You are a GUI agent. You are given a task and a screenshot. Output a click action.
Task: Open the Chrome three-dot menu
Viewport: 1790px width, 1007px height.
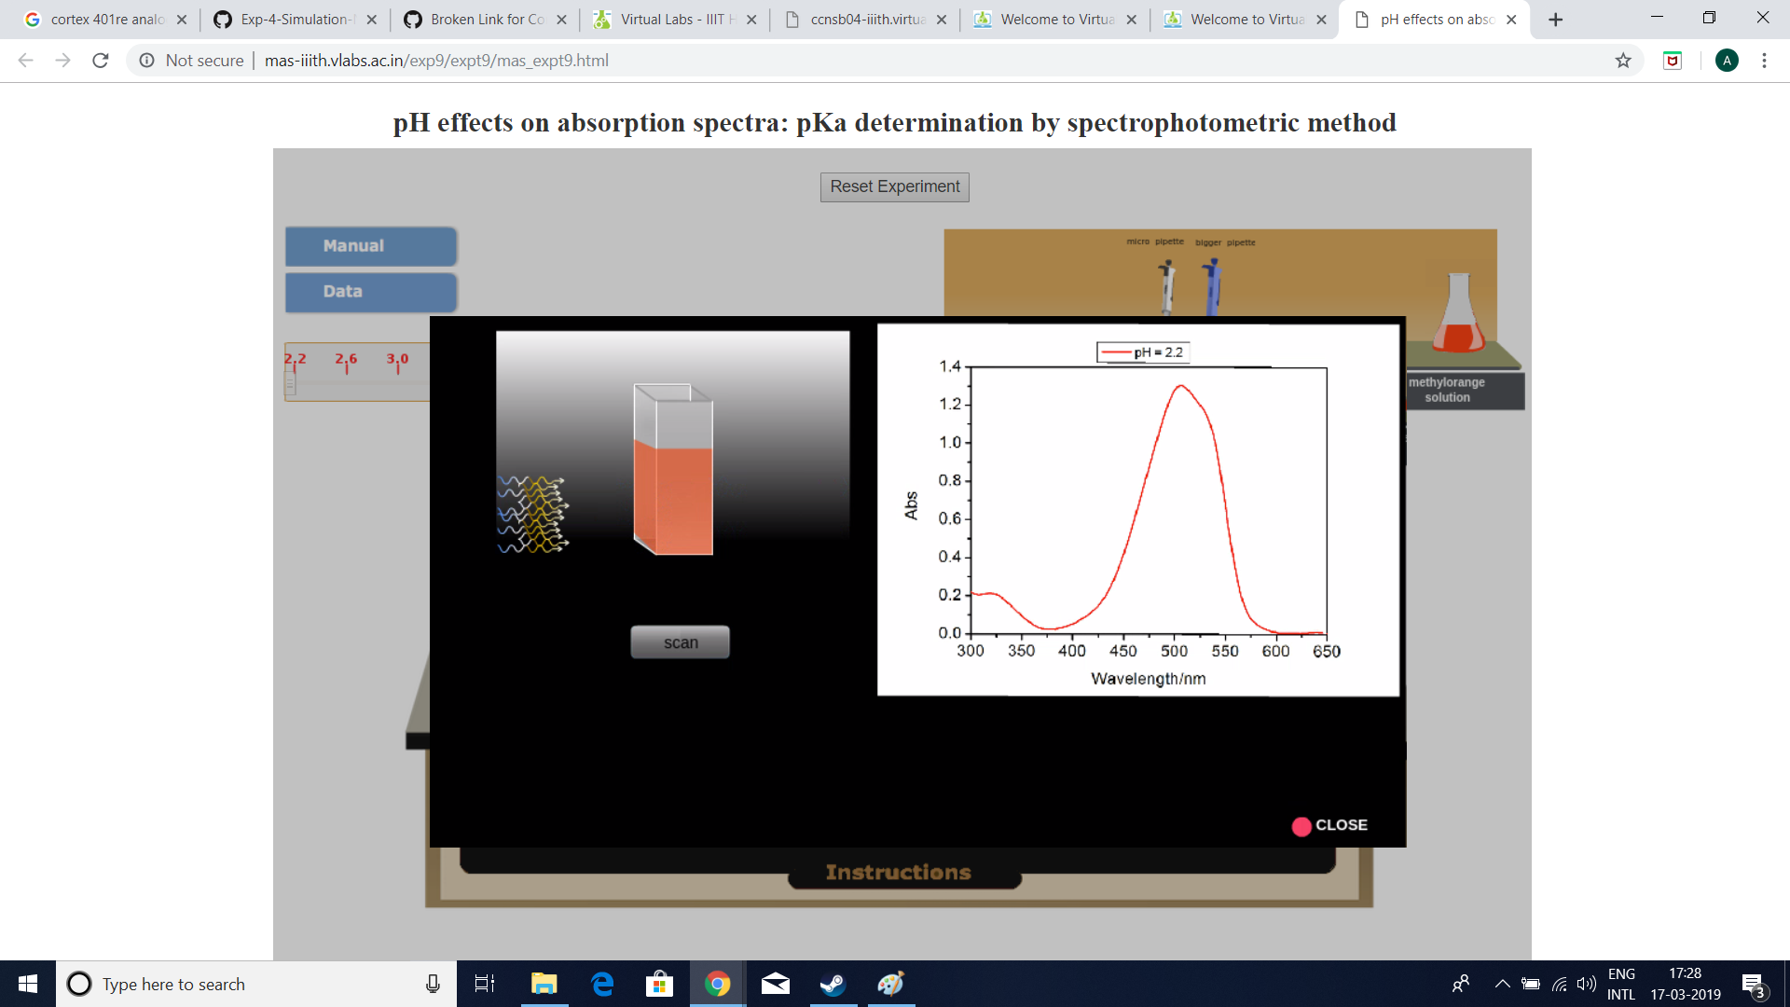pyautogui.click(x=1764, y=60)
